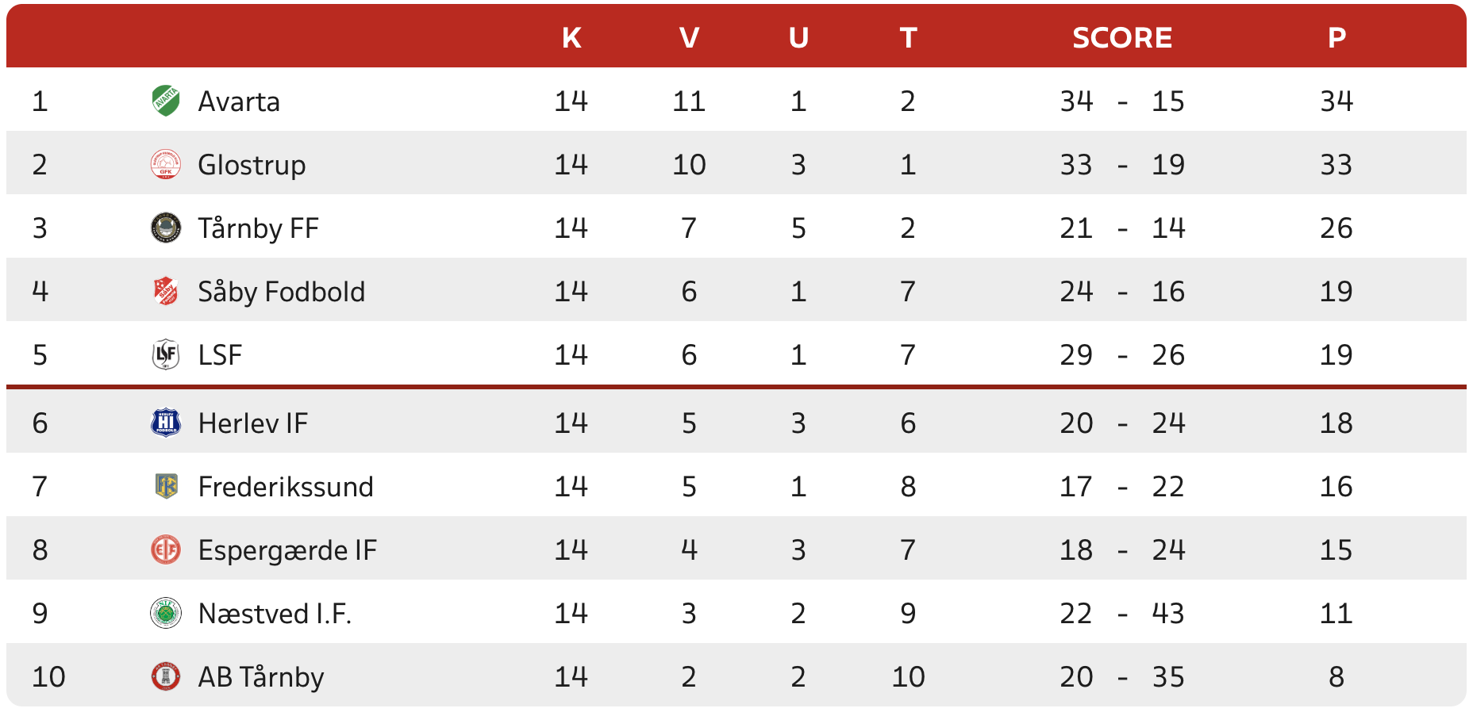The width and height of the screenshot is (1473, 712).
Task: Click the Frederikssund club logo
Action: (x=166, y=486)
